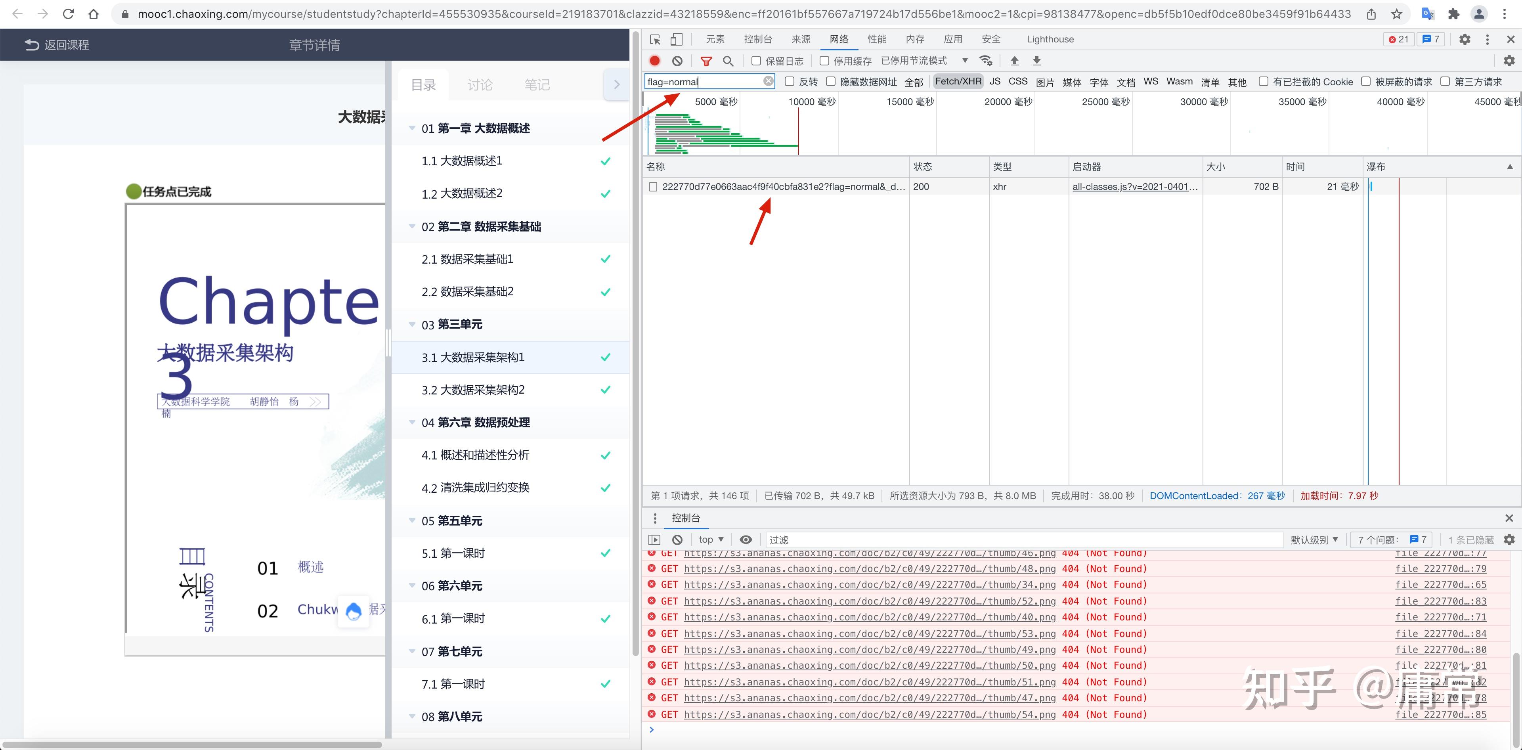The height and width of the screenshot is (750, 1522).
Task: Open the 默认级别 log level dropdown
Action: pyautogui.click(x=1314, y=540)
